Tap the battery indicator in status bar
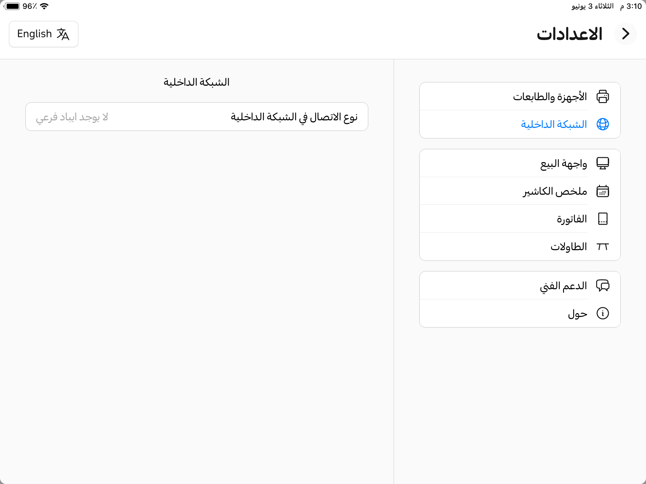 tap(12, 6)
